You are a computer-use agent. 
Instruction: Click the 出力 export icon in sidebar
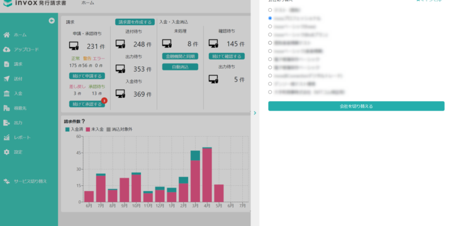click(7, 123)
